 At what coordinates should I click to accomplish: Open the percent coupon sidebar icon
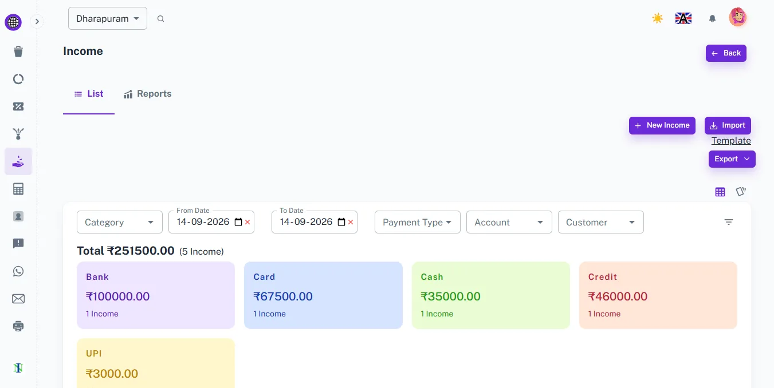click(18, 106)
